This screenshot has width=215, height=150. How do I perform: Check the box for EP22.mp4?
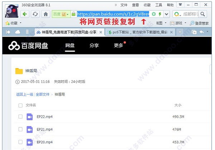[20, 117]
